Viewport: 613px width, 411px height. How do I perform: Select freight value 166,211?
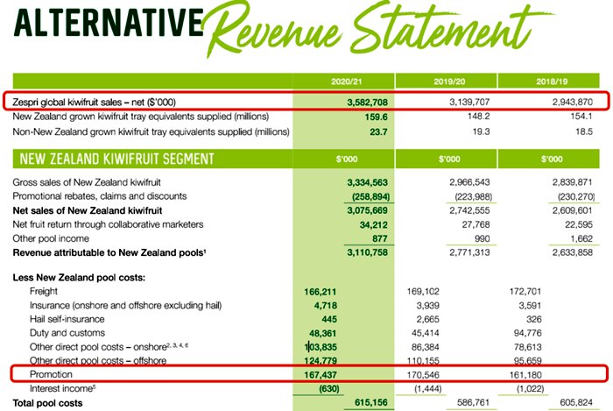click(x=320, y=292)
